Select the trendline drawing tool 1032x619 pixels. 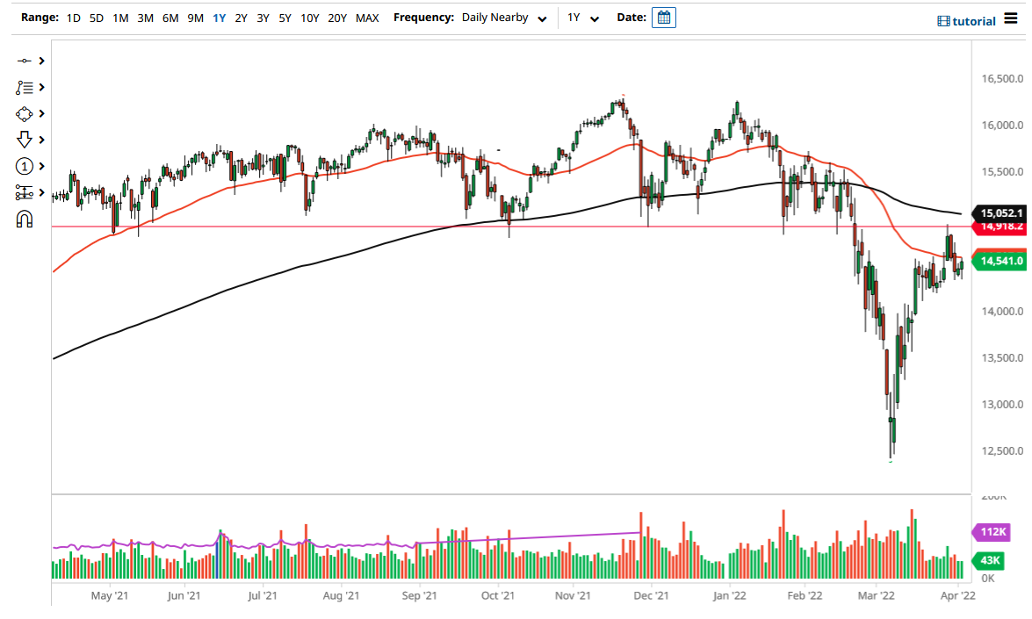[25, 61]
